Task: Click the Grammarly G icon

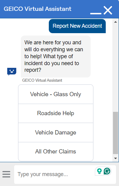Action: click(107, 171)
